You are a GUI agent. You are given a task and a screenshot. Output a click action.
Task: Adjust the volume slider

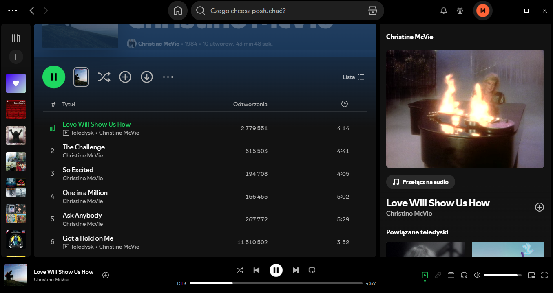[x=502, y=275]
